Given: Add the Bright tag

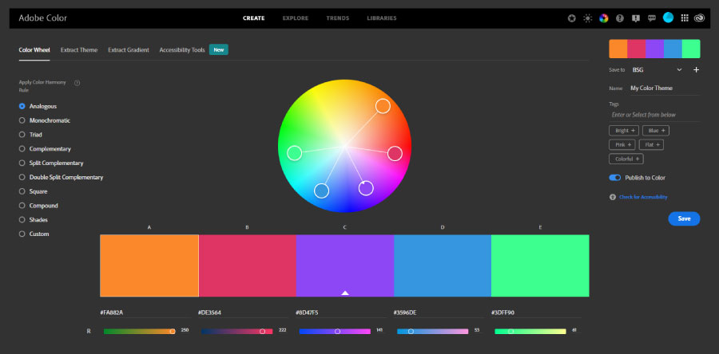Looking at the screenshot, I should (623, 130).
